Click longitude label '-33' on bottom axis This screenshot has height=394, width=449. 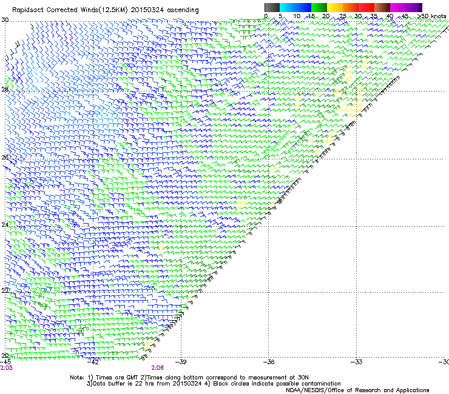point(357,362)
